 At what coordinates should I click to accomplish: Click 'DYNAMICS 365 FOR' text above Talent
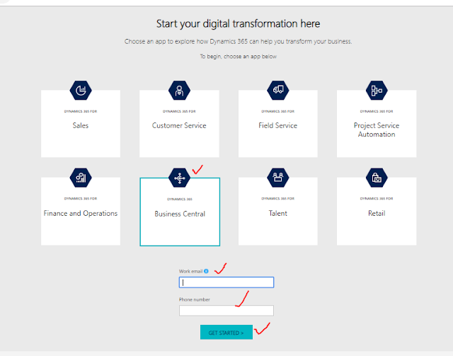click(278, 198)
